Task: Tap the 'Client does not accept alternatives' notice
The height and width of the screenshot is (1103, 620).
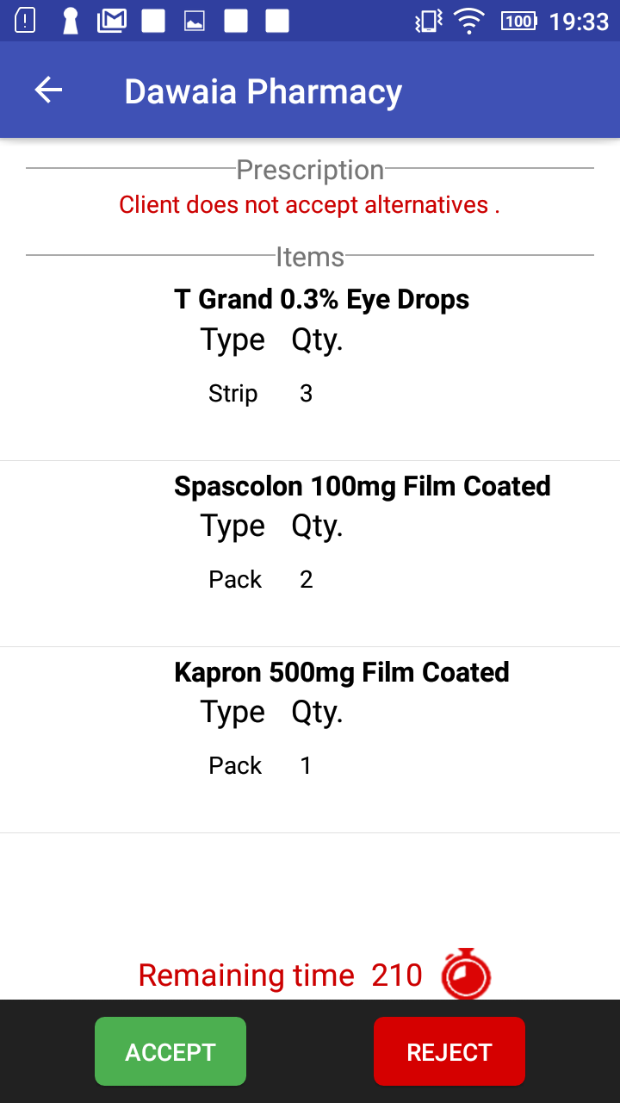Action: [x=309, y=205]
